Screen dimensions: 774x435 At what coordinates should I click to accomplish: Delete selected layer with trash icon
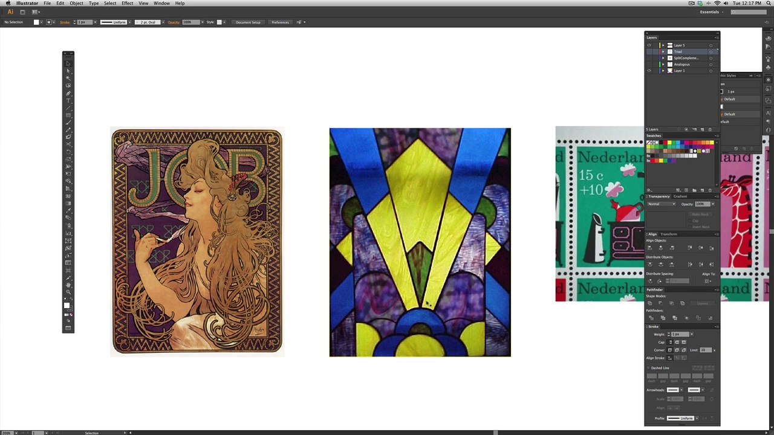point(709,129)
